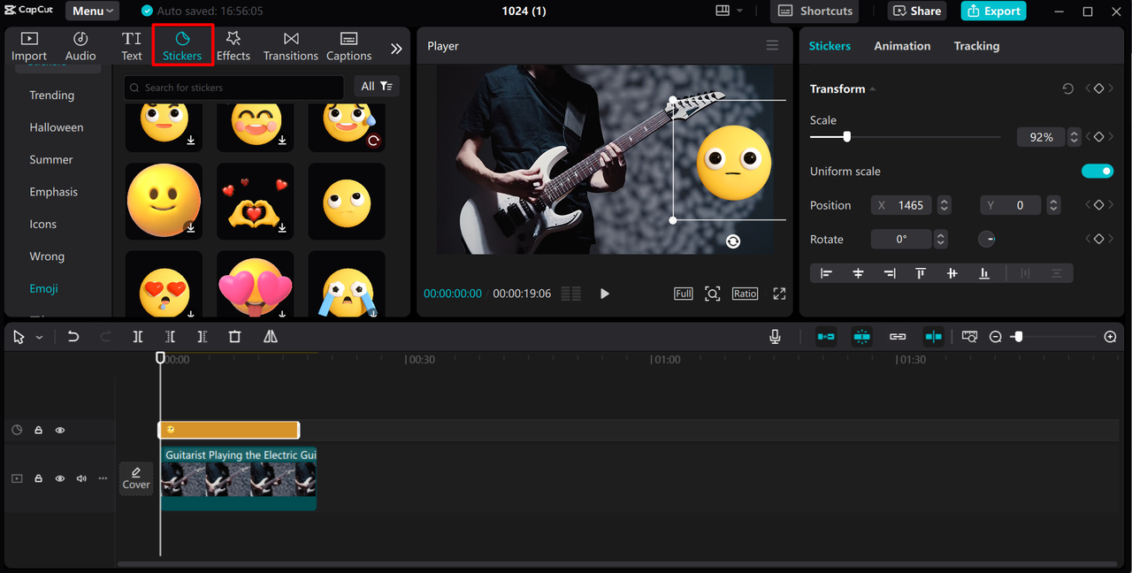Screen dimensions: 1132x573
Task: Click the Undo arrow
Action: [x=73, y=337]
